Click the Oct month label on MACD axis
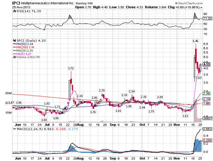The height and width of the screenshot is (161, 213). click(x=142, y=158)
